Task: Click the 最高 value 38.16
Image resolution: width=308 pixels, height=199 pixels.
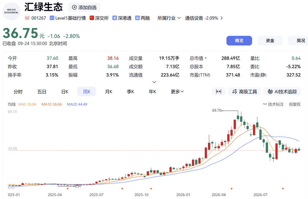Action: point(113,58)
